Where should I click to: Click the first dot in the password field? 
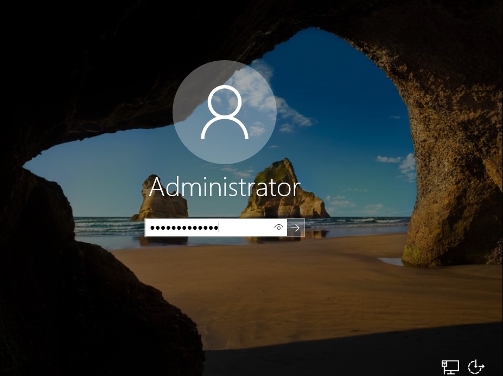(x=152, y=228)
